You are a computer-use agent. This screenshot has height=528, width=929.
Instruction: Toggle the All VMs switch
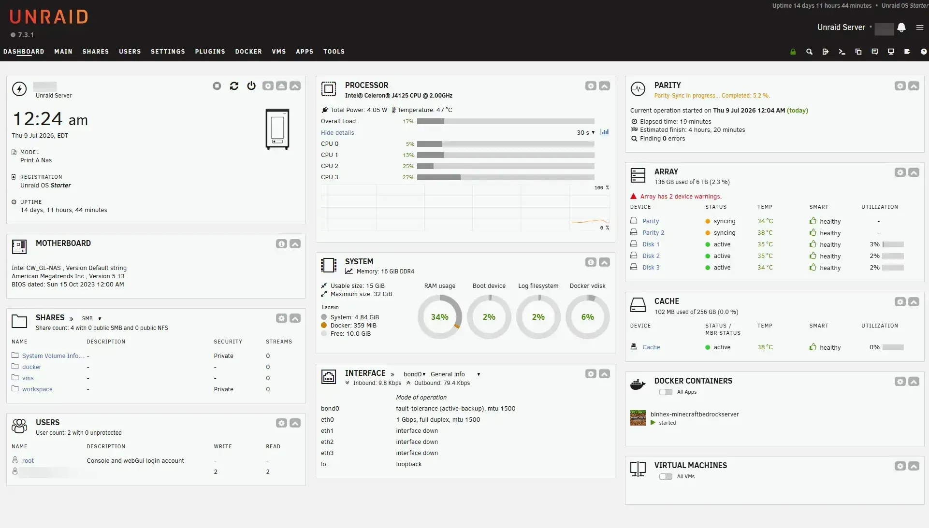(666, 477)
